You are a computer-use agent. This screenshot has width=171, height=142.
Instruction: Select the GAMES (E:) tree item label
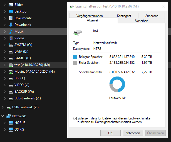point(23,58)
